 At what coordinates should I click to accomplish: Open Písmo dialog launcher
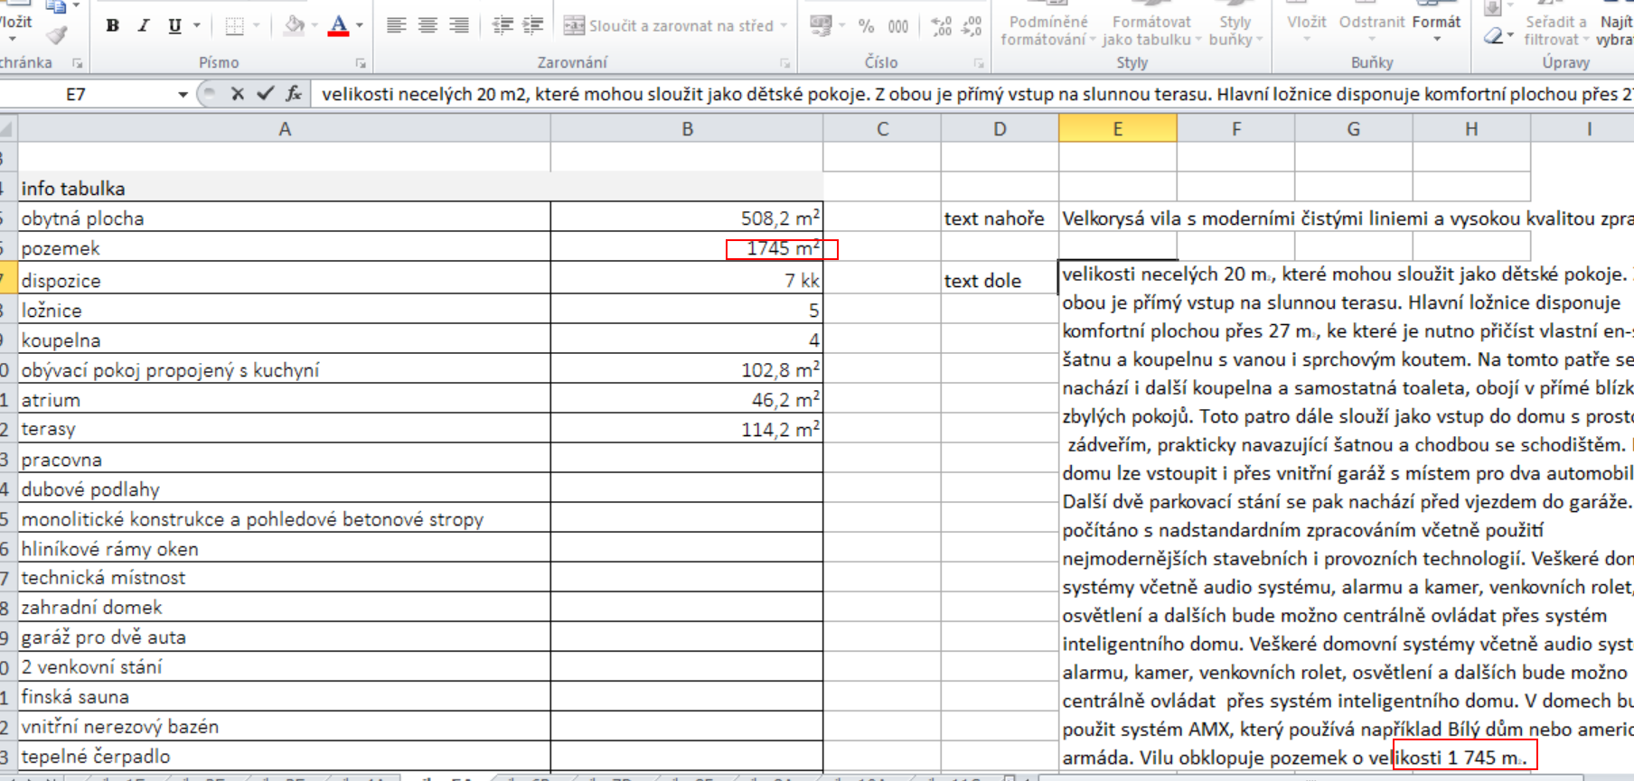click(361, 63)
